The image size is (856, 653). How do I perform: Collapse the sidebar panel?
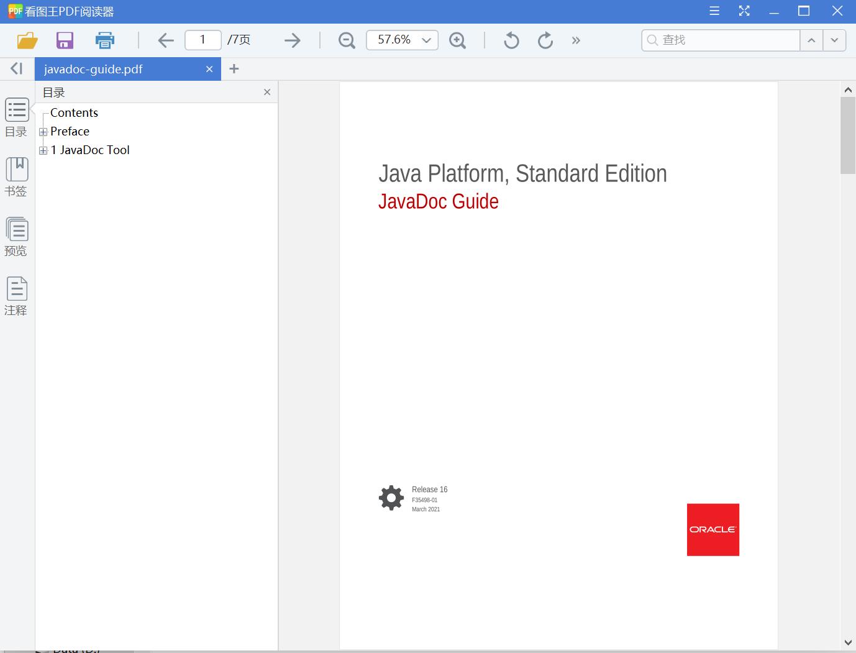[17, 68]
